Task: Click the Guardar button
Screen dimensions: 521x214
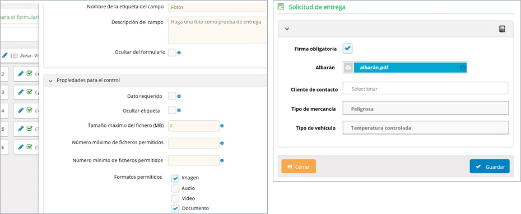Action: (490, 167)
